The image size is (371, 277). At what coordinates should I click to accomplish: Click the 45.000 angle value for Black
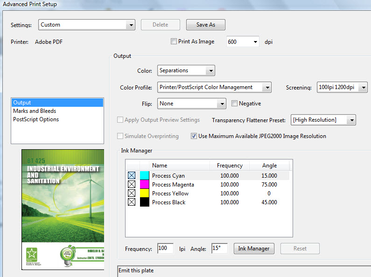pos(269,202)
